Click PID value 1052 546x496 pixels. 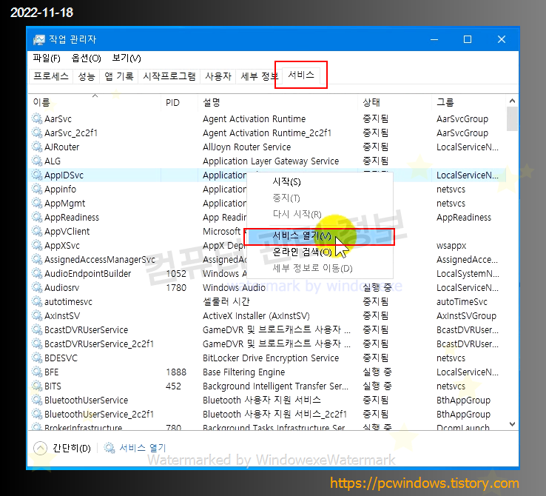pos(176,274)
